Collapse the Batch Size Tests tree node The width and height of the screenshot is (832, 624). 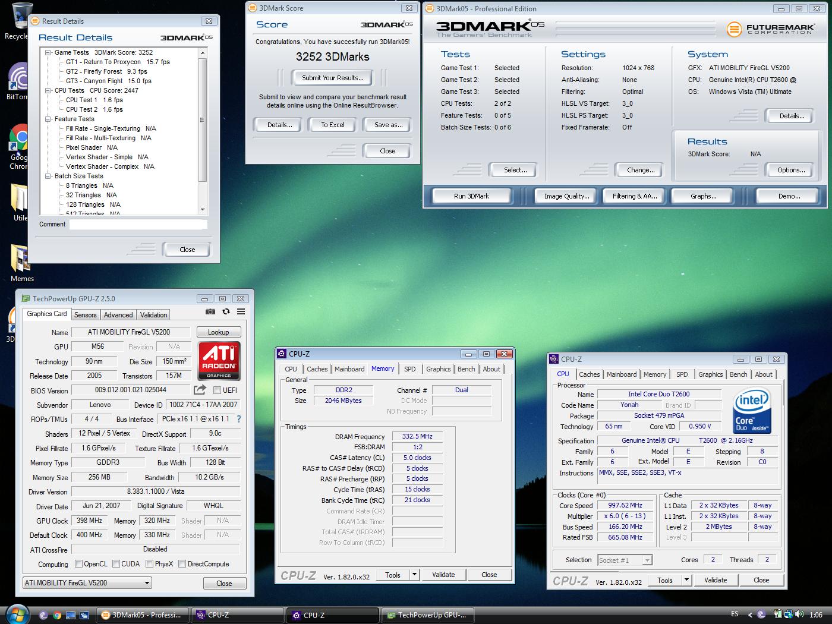[49, 176]
